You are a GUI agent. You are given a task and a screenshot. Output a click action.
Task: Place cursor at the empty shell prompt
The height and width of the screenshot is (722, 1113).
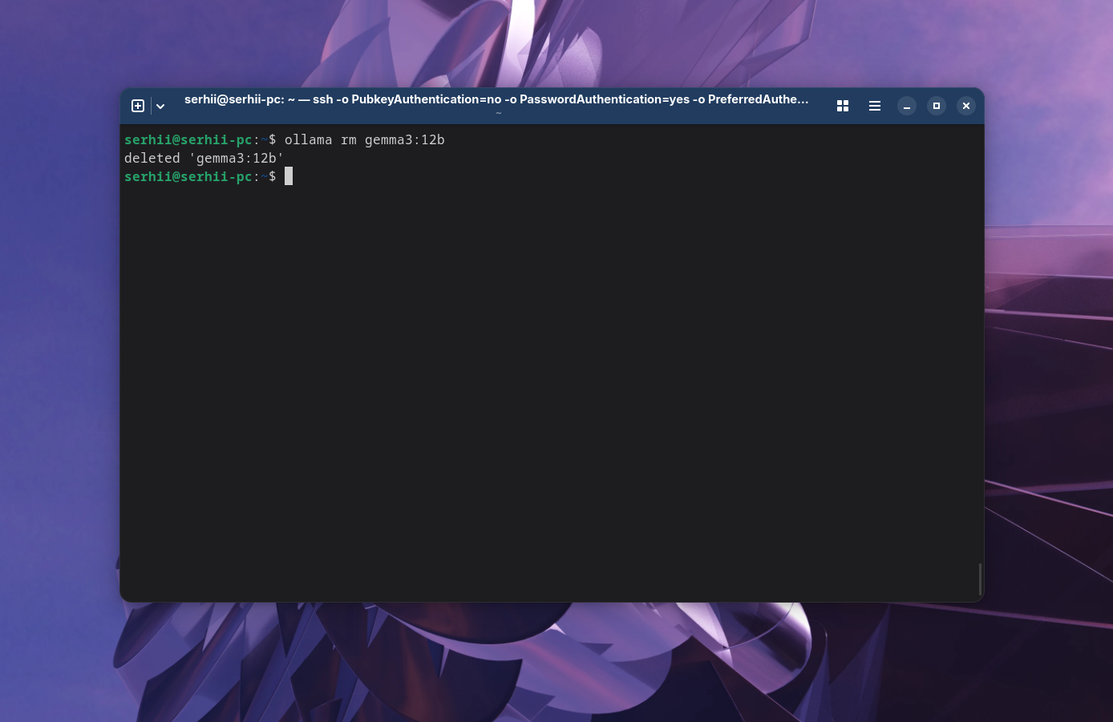tap(289, 176)
